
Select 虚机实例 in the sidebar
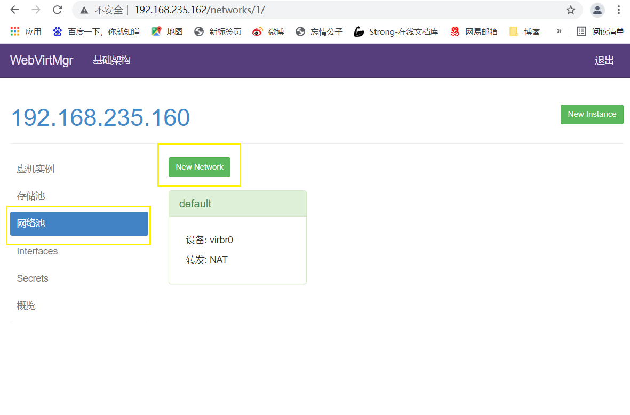[x=79, y=169]
